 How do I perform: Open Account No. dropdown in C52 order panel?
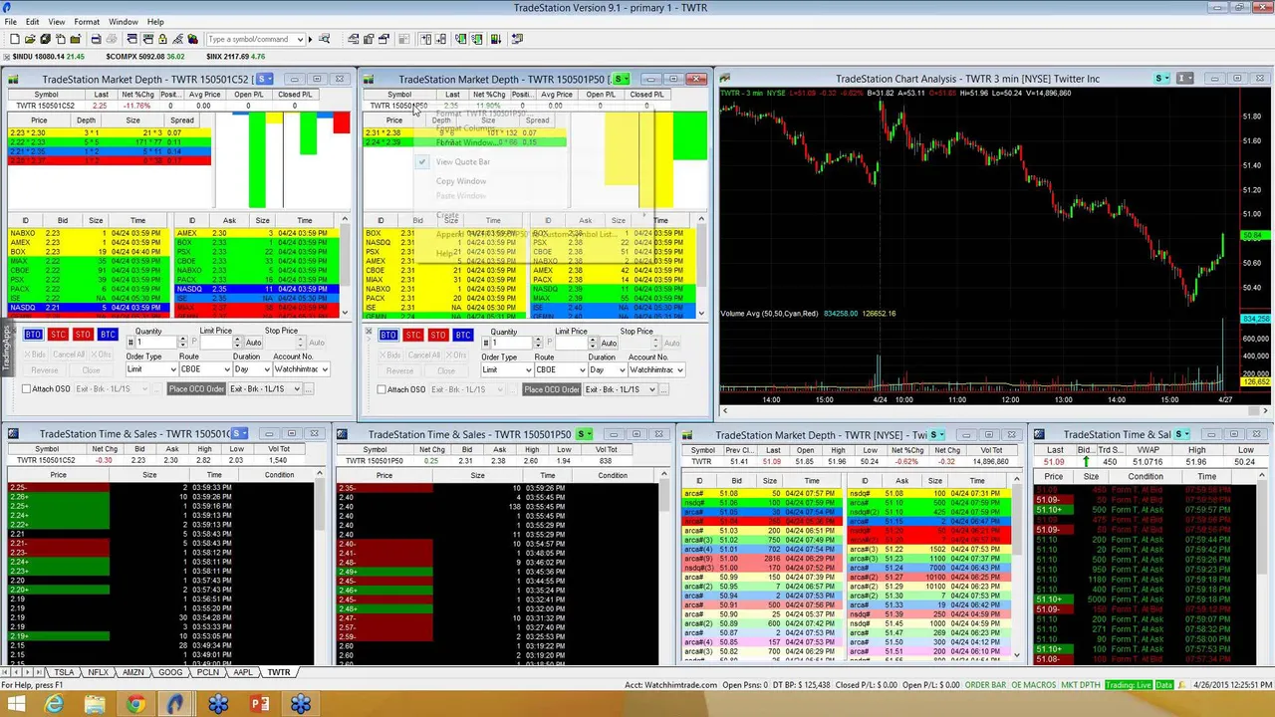(325, 369)
